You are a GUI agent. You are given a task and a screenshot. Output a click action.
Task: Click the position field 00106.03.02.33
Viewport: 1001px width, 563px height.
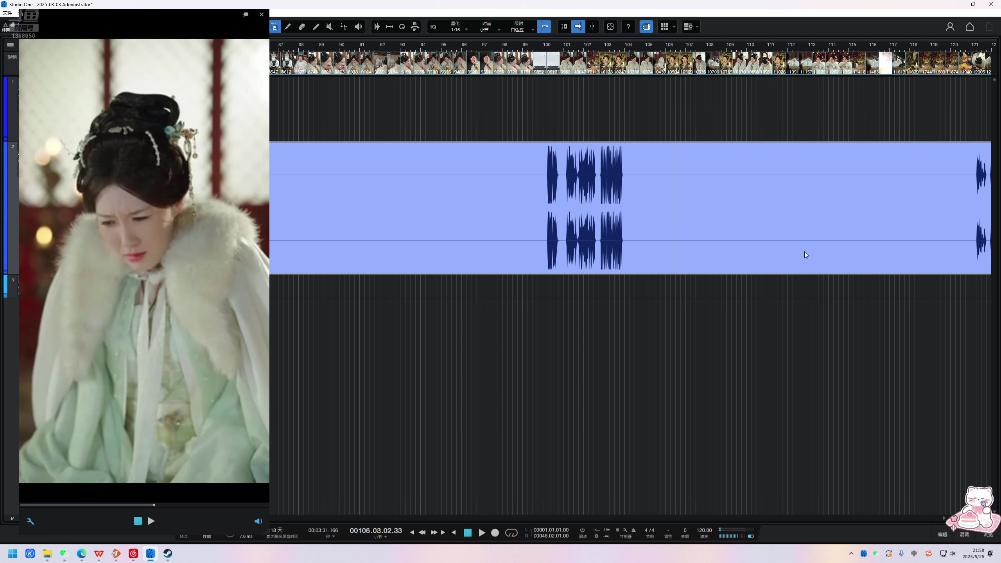(376, 531)
